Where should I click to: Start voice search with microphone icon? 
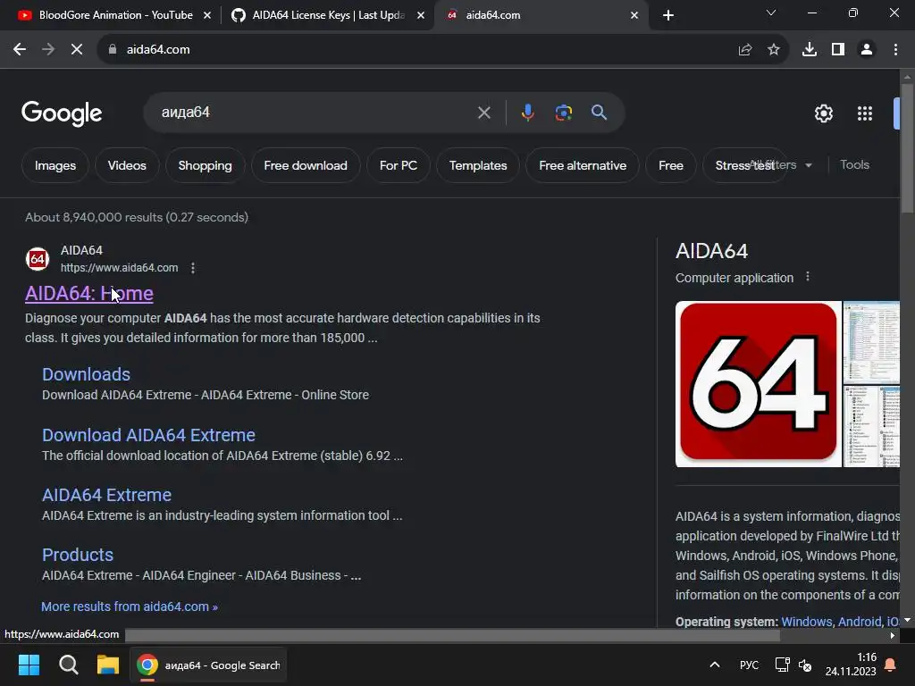point(527,113)
